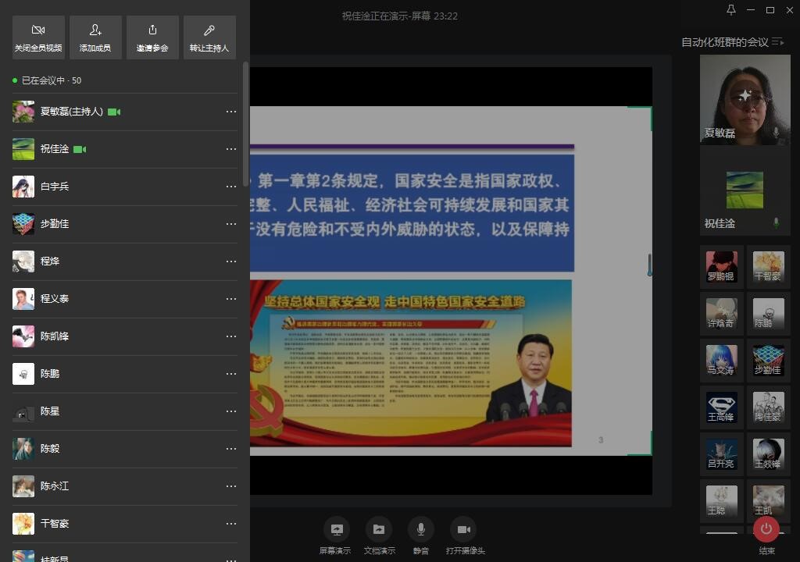Click 关闭全员视频 button
The height and width of the screenshot is (562, 800).
tap(38, 37)
